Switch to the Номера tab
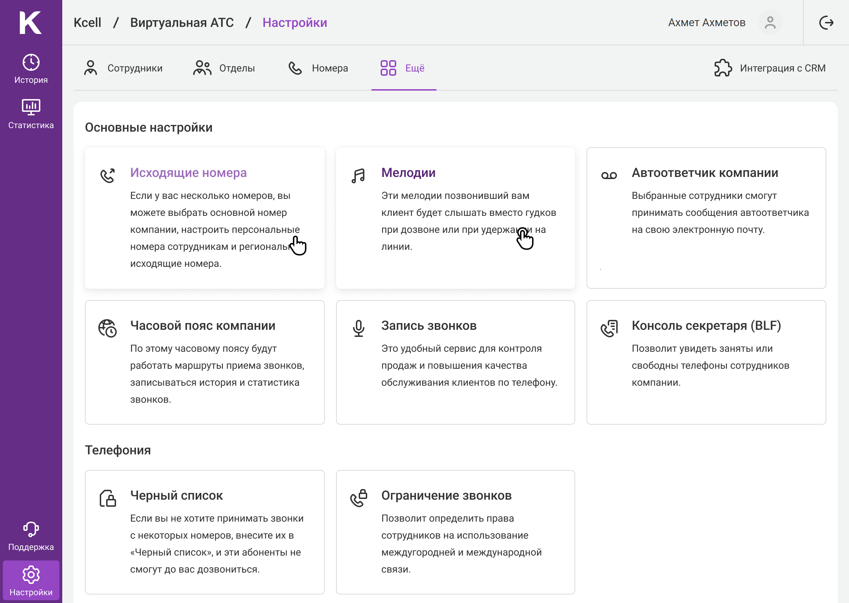The image size is (849, 603). 318,68
